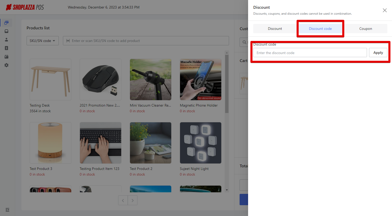Select the Test Product 3 lamp image

click(x=51, y=143)
